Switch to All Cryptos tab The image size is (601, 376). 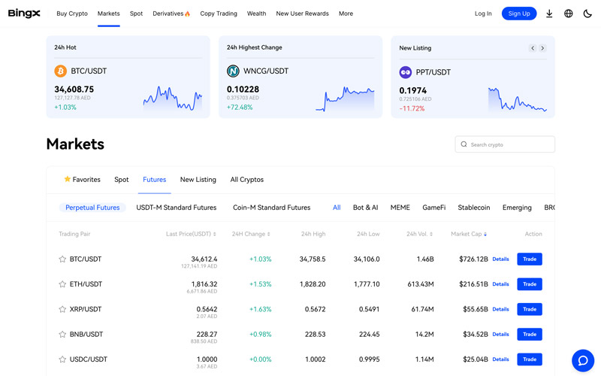247,180
